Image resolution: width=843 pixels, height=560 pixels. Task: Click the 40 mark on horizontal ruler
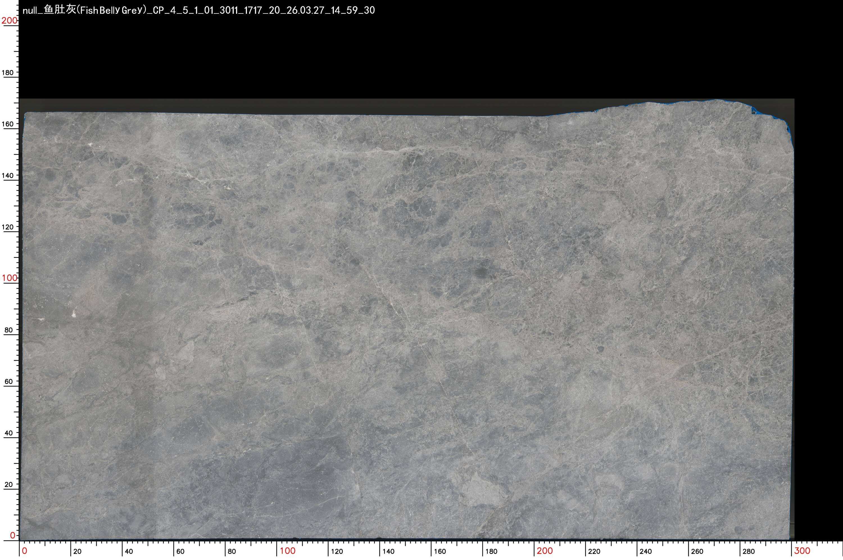[129, 551]
